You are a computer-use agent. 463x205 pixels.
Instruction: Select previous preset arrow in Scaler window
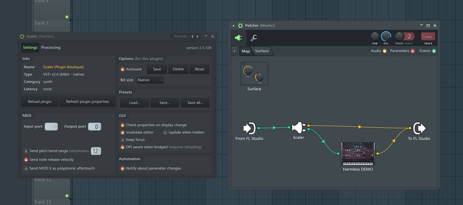(192, 36)
